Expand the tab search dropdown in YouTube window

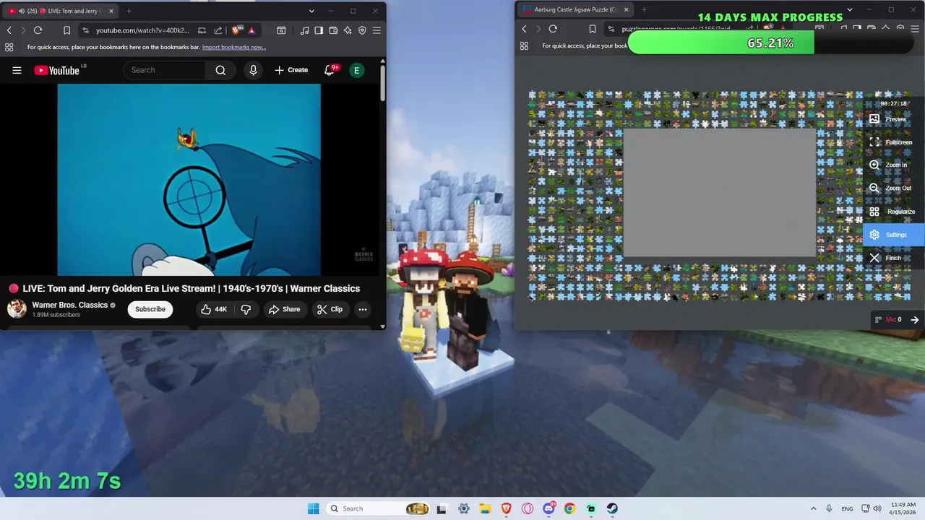(x=311, y=11)
